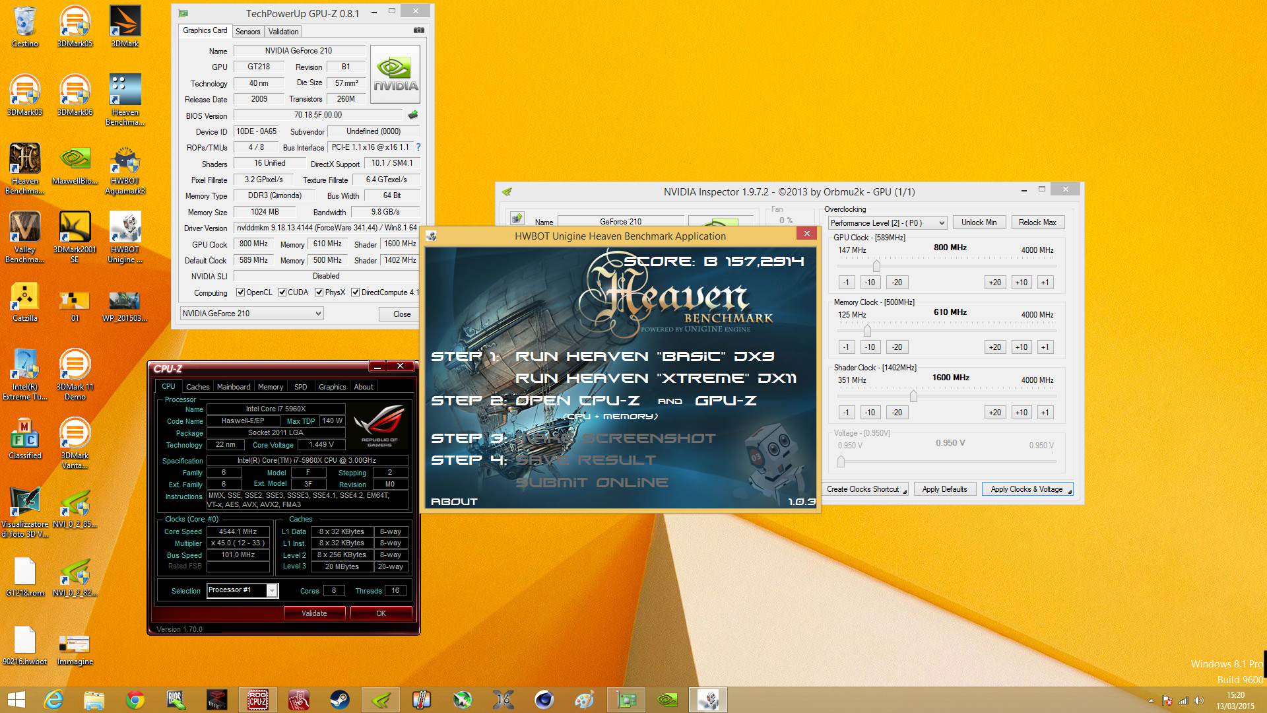Launch the 3DMark desktop shortcut

(x=125, y=26)
